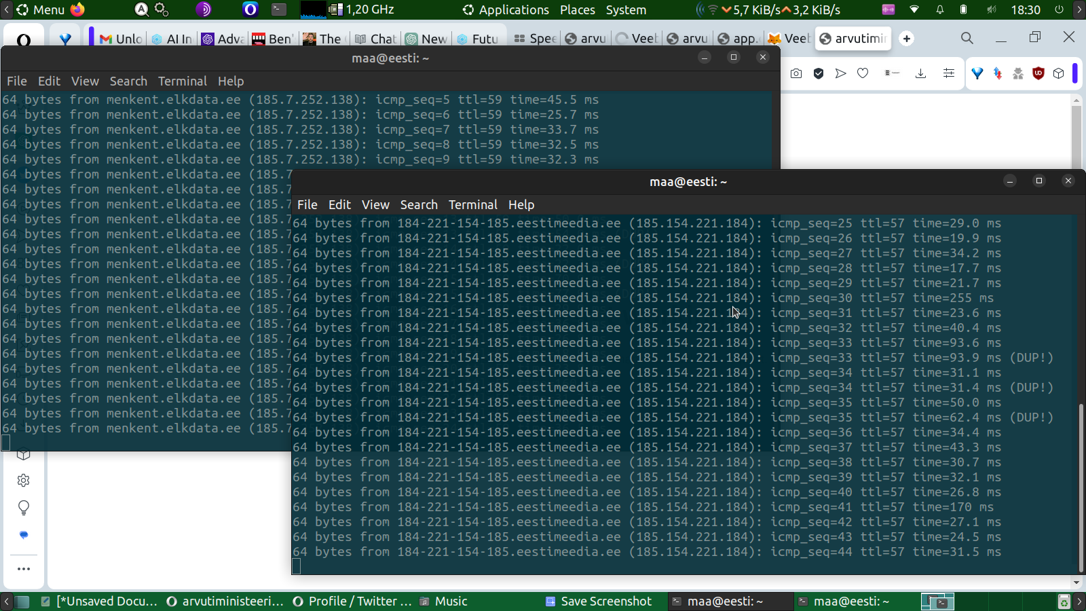Viewport: 1086px width, 611px height.
Task: Click the purple audio waveform tray icon
Action: click(x=888, y=10)
